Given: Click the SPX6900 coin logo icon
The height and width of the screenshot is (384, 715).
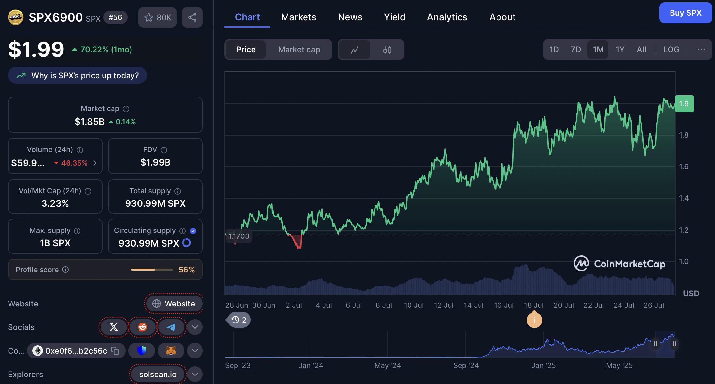Looking at the screenshot, I should tap(16, 17).
